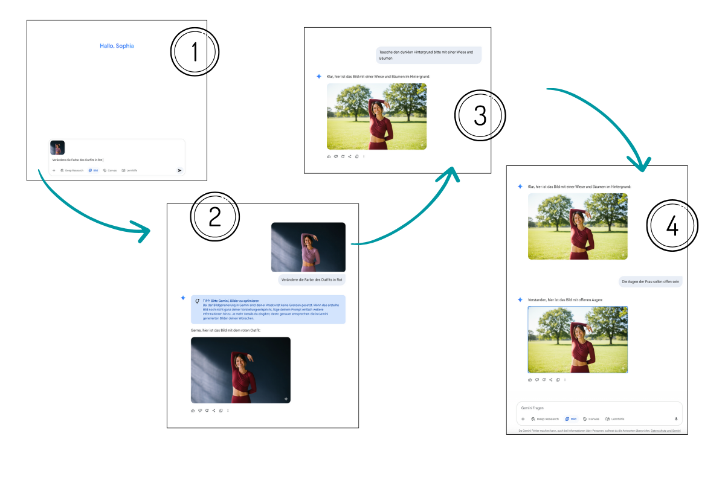Select Canvas in the Gemini fragen box
The width and height of the screenshot is (725, 483).
point(591,419)
